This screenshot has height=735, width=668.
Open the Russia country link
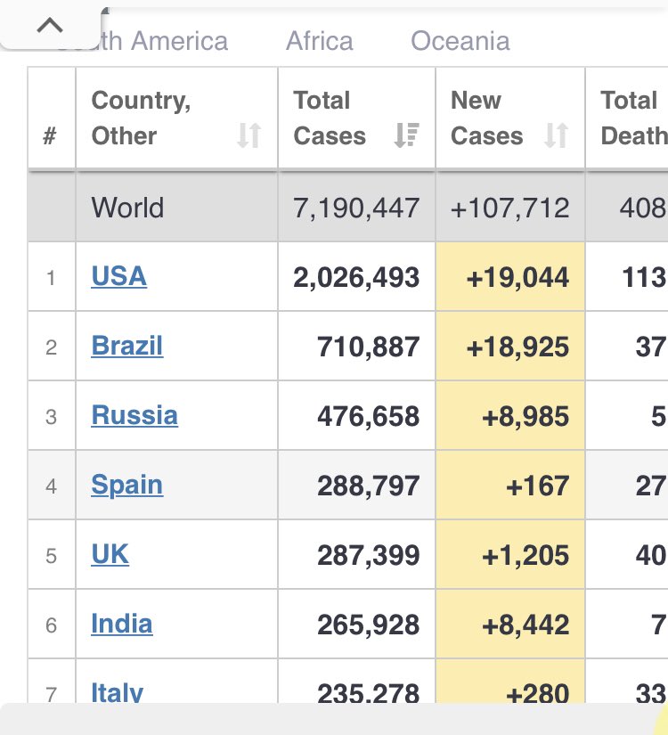coord(134,415)
